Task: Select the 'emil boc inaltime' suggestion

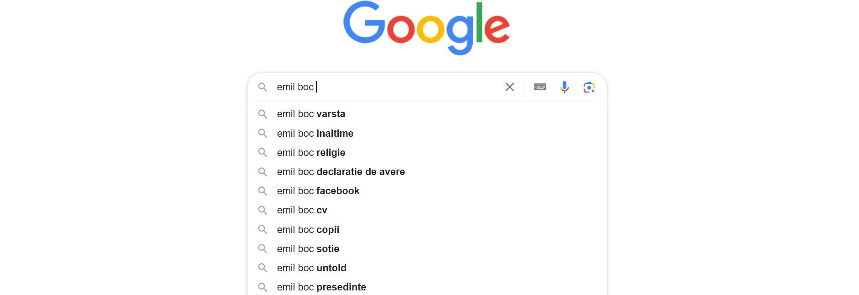Action: 316,133
